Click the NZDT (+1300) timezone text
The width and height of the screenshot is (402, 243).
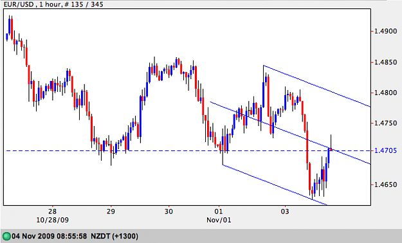pyautogui.click(x=114, y=236)
